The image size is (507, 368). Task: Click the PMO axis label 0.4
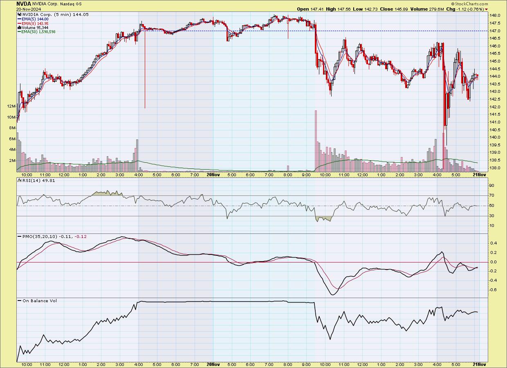coord(494,244)
